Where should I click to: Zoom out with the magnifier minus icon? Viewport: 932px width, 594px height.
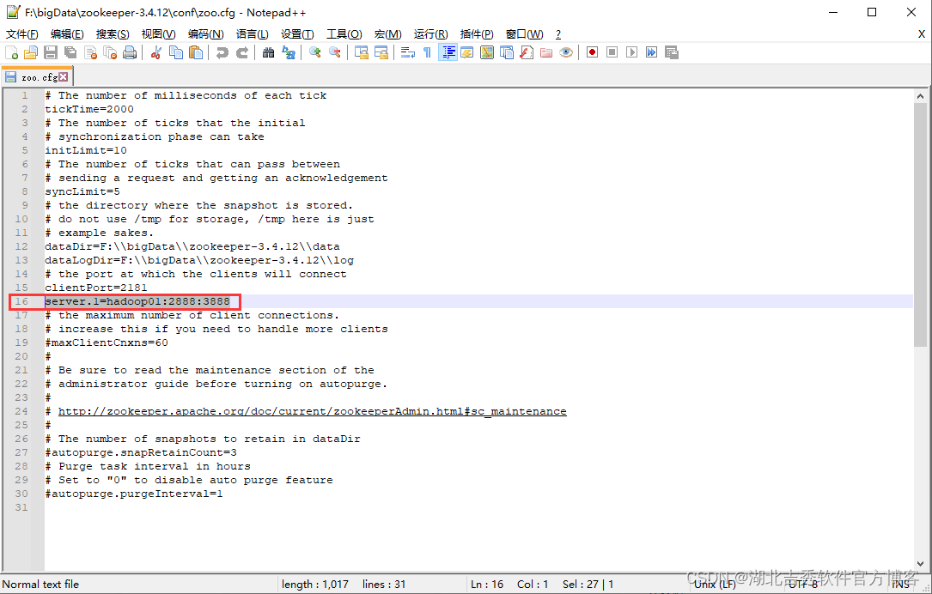click(335, 53)
